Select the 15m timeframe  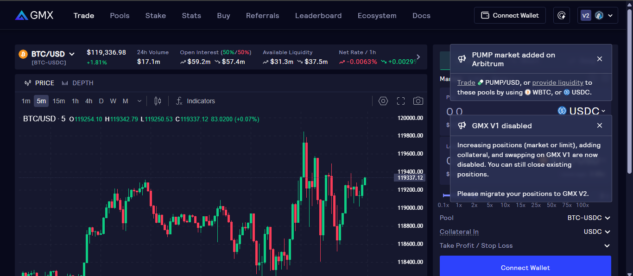pos(58,101)
